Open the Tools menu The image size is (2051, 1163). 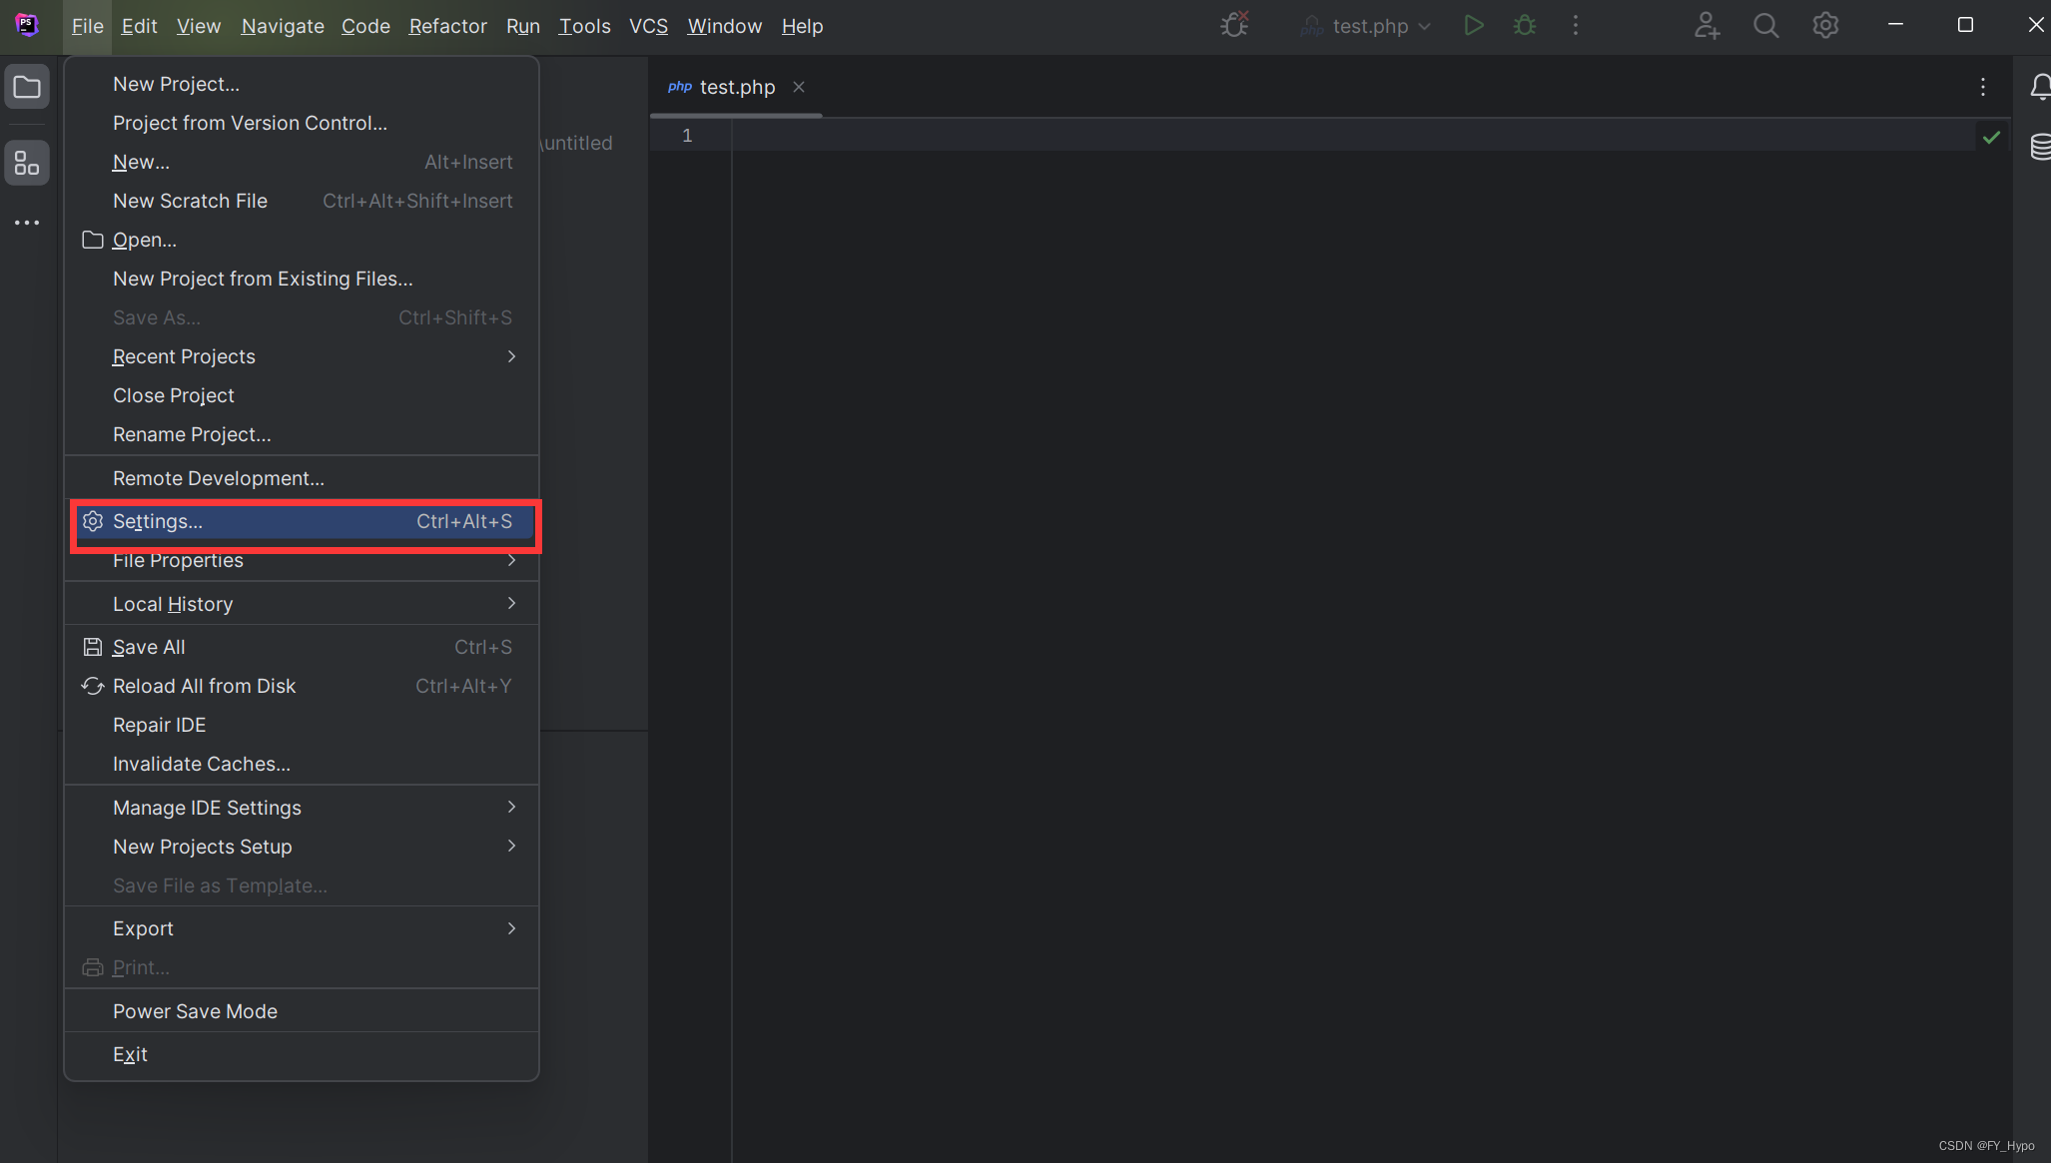pyautogui.click(x=584, y=26)
